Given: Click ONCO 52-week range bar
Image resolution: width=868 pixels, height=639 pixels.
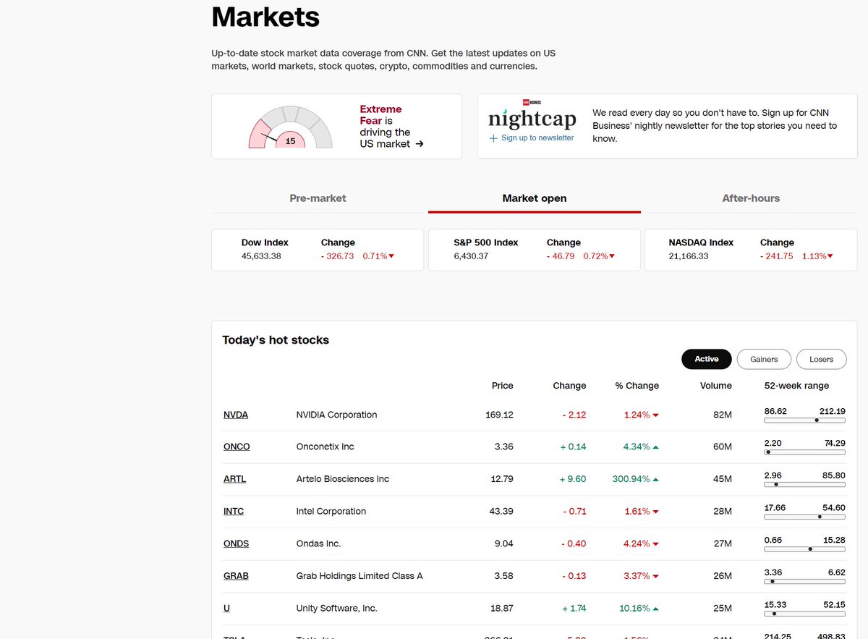Looking at the screenshot, I should point(804,452).
